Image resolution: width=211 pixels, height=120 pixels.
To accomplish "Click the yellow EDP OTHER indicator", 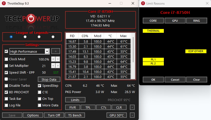I will [196, 51].
